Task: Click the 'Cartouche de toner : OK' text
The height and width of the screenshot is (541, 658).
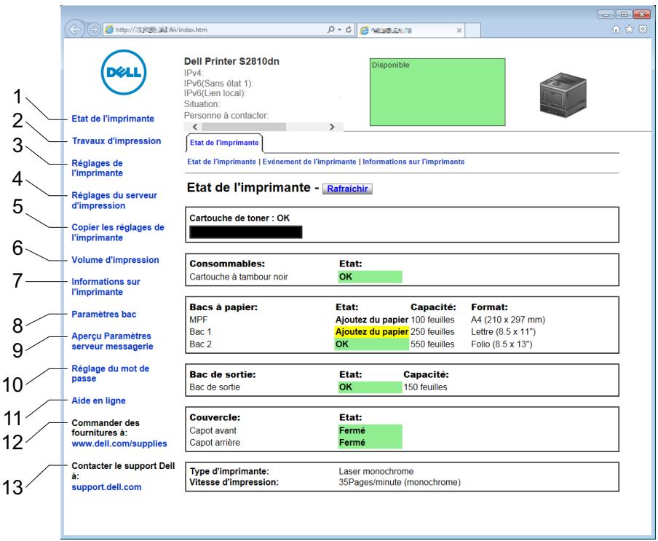Action: click(239, 218)
